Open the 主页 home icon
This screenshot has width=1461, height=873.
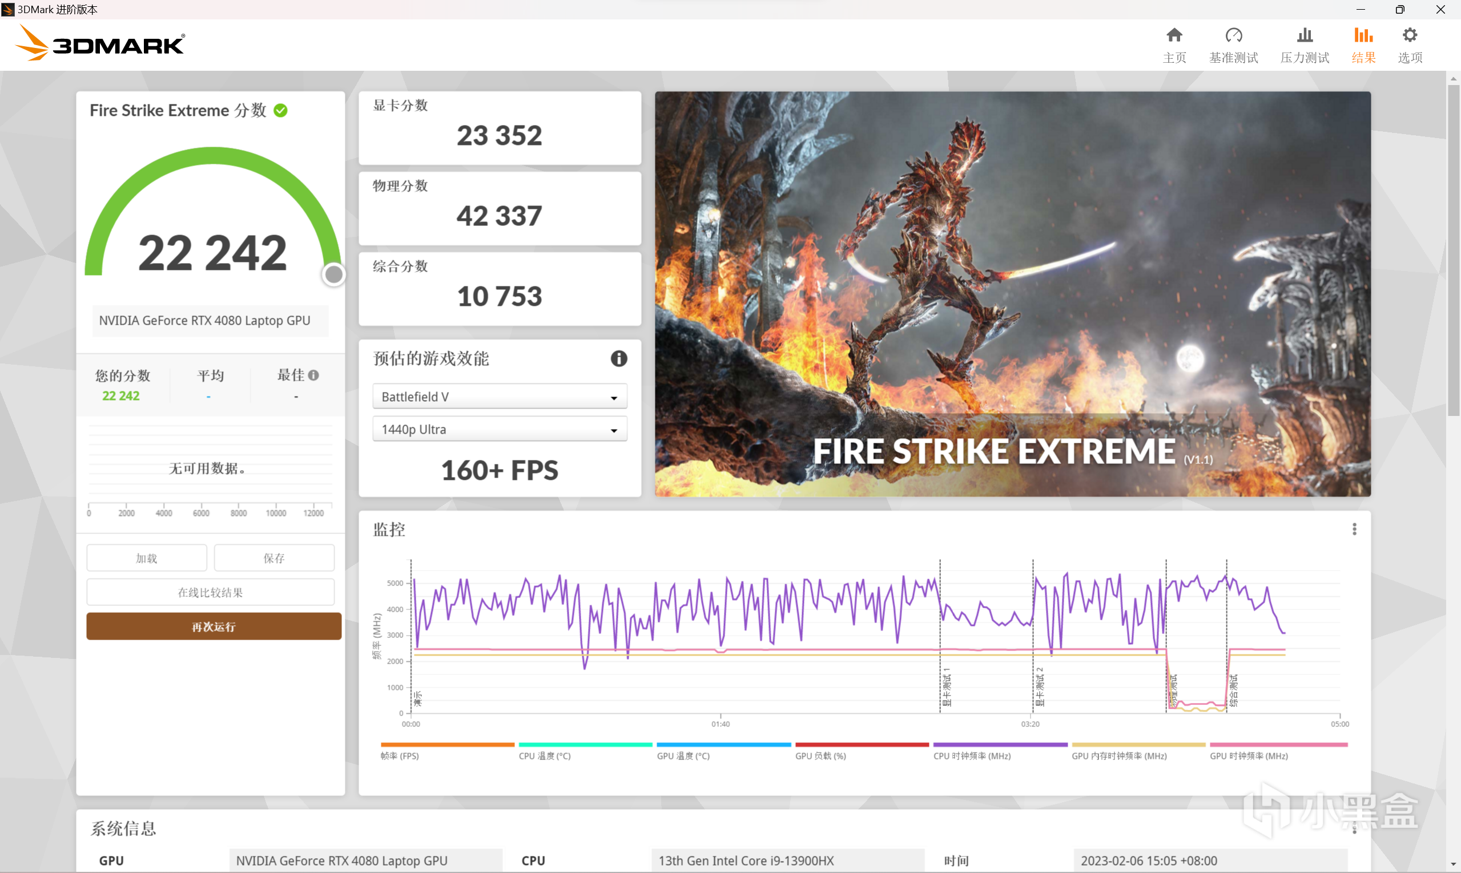(x=1174, y=35)
